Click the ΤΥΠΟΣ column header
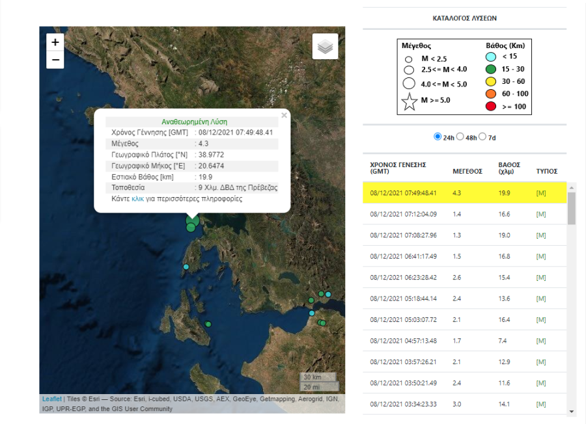This screenshot has height=424, width=586. click(x=547, y=171)
